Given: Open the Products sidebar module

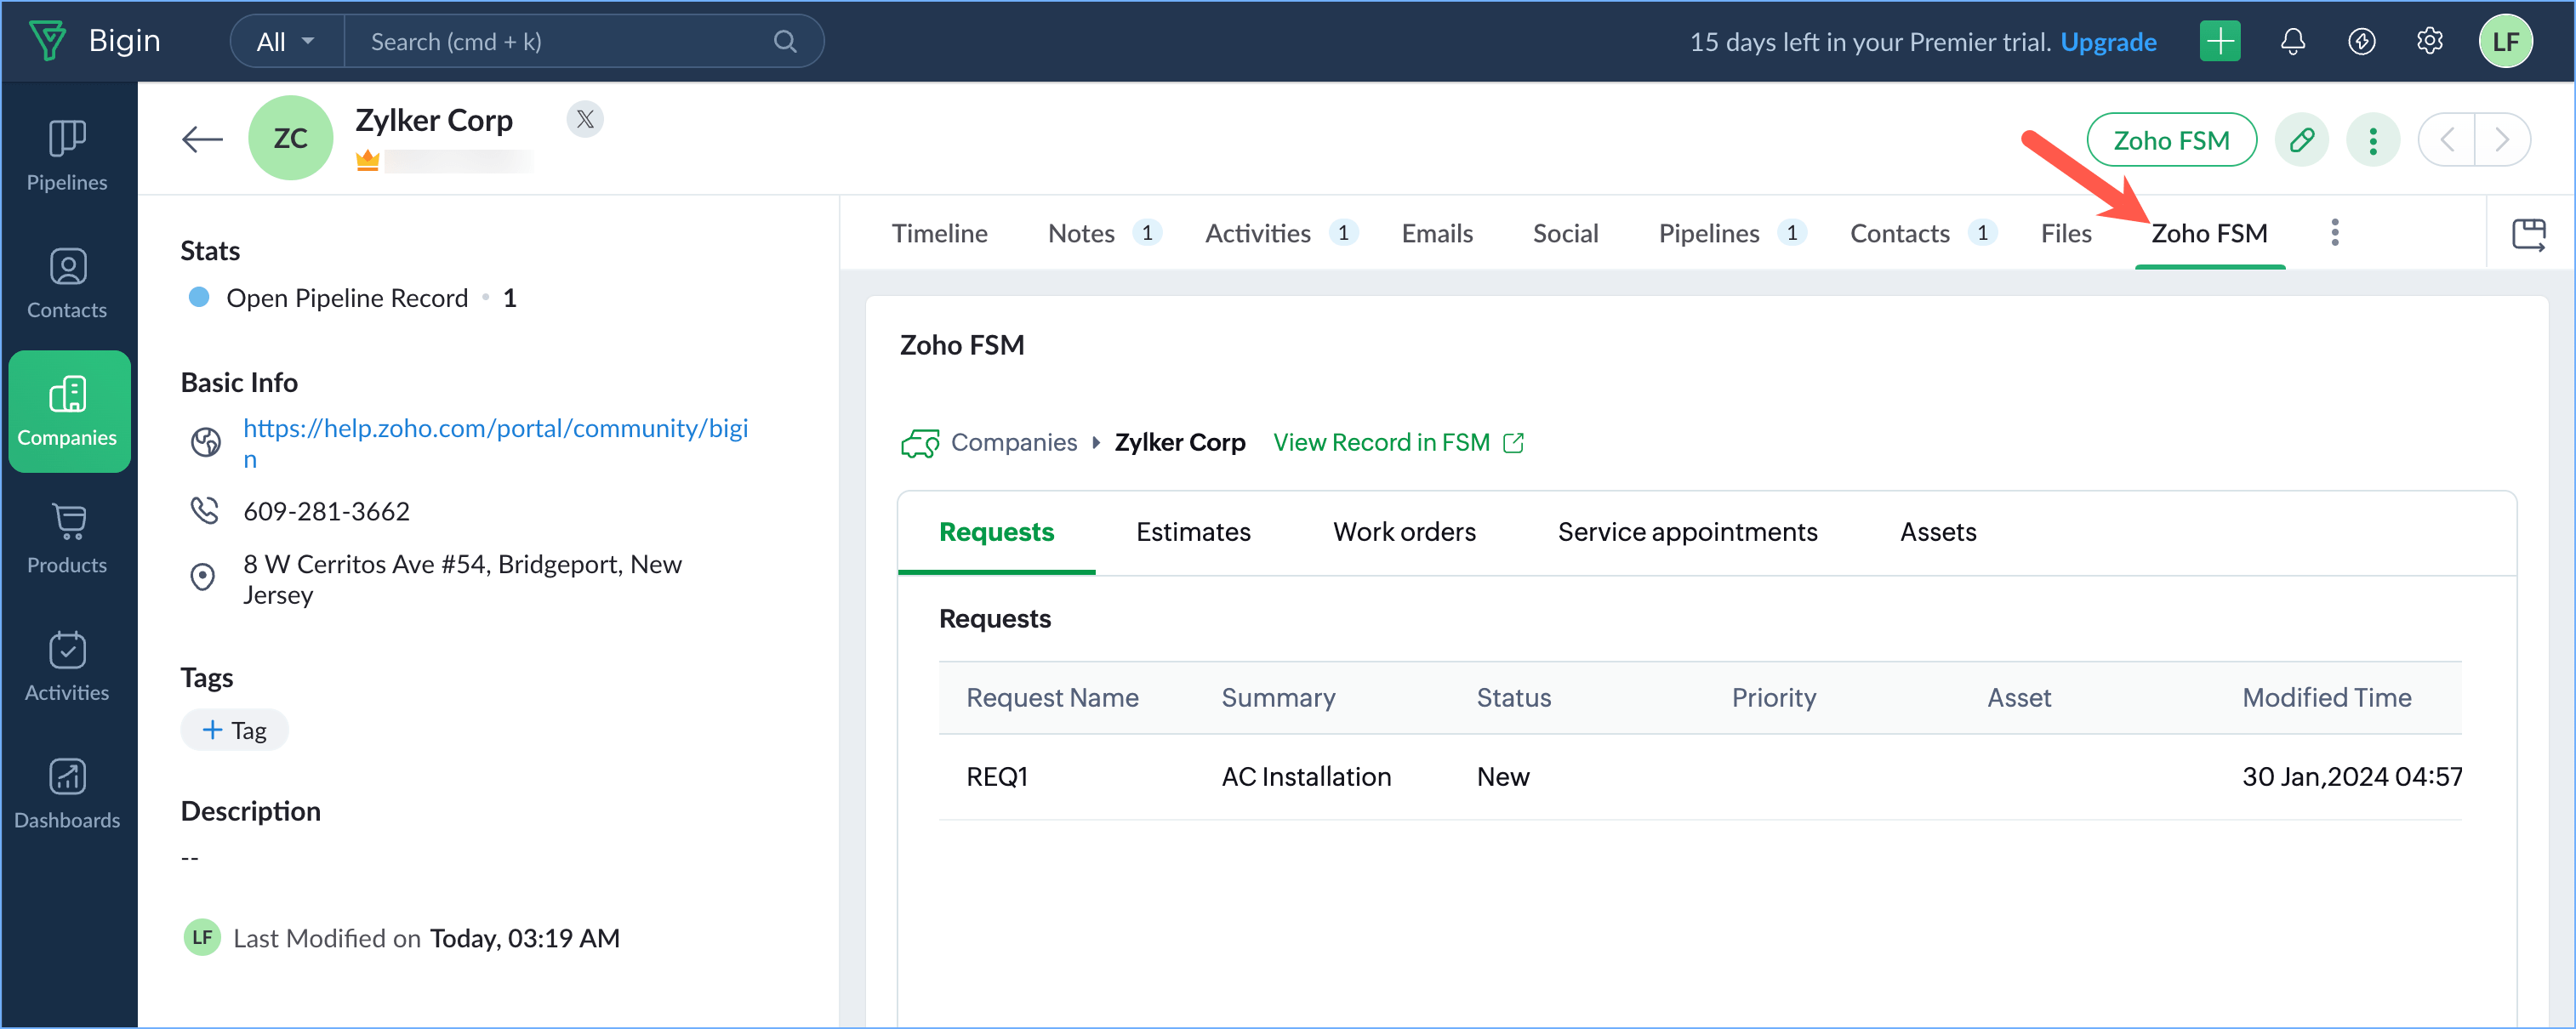Looking at the screenshot, I should pyautogui.click(x=67, y=538).
